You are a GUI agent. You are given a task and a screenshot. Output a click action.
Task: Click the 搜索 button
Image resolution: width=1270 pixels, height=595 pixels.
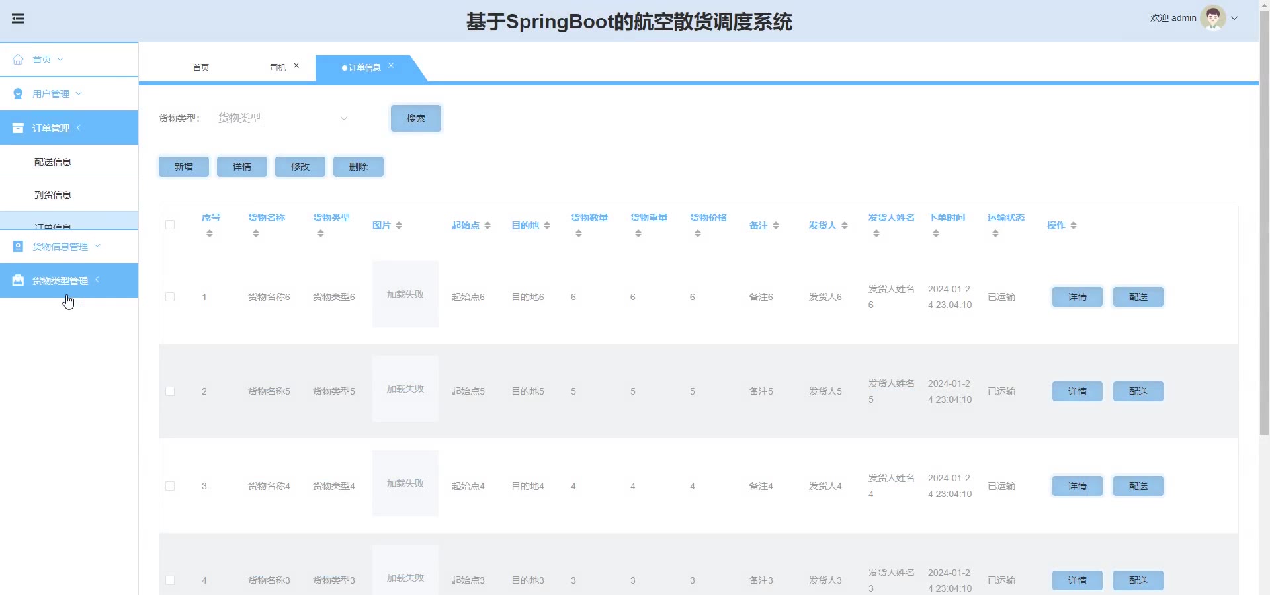pos(416,118)
